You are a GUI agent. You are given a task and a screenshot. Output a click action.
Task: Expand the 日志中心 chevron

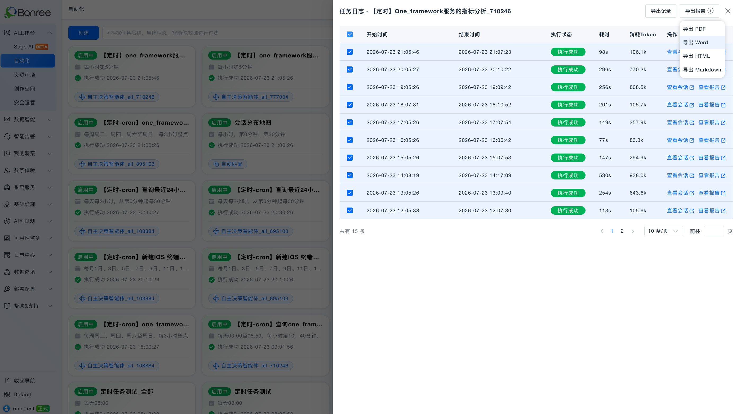tap(50, 255)
